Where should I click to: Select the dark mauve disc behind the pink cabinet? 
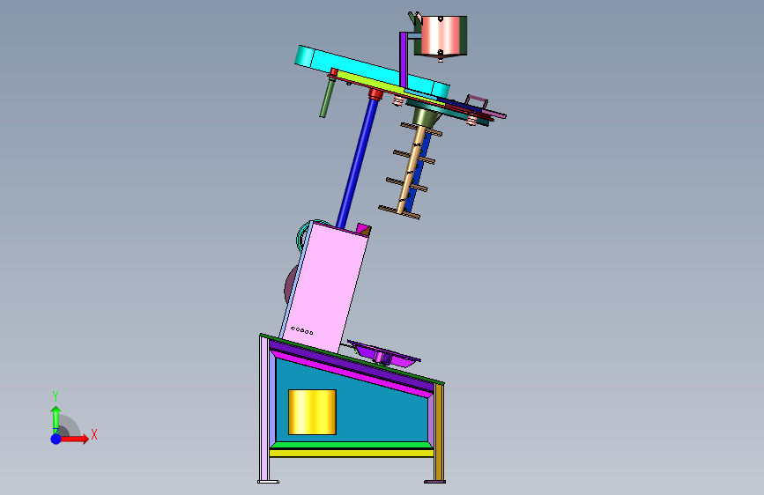(x=289, y=285)
